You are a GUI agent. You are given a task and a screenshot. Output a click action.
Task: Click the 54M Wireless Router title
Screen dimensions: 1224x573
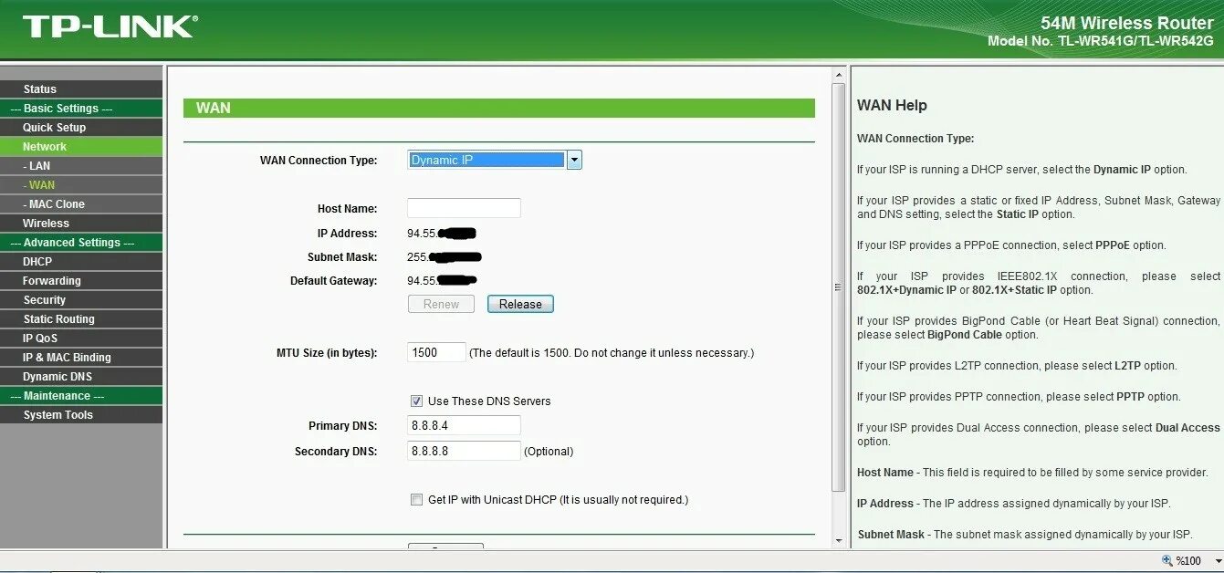point(1127,23)
